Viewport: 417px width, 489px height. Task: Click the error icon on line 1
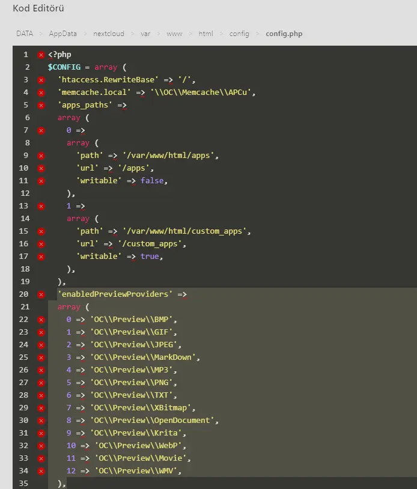[41, 55]
